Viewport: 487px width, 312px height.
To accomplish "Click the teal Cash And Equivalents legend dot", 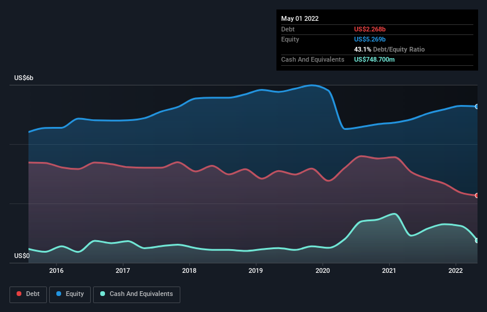I will click(x=103, y=294).
